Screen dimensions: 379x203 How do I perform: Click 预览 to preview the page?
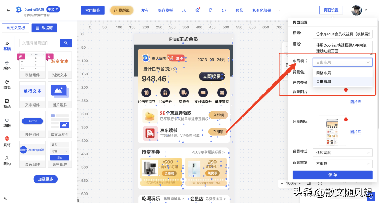pyautogui.click(x=239, y=11)
